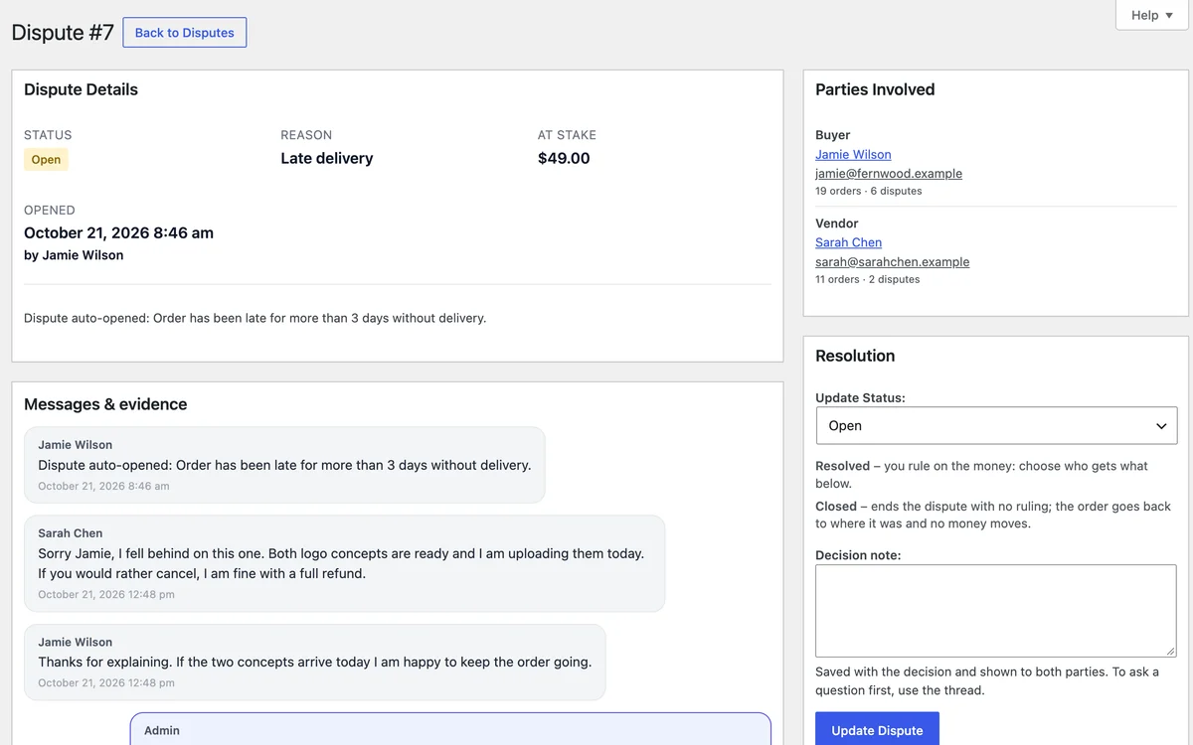
Task: Click the Closed explanation text
Action: [993, 515]
